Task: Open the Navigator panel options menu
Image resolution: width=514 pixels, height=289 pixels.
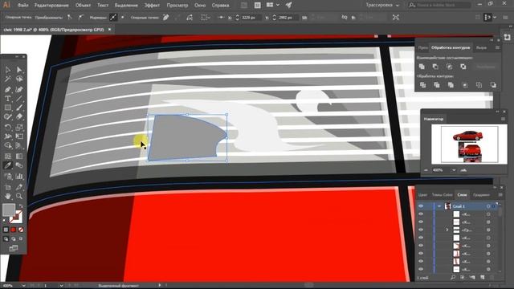Action: 503,119
